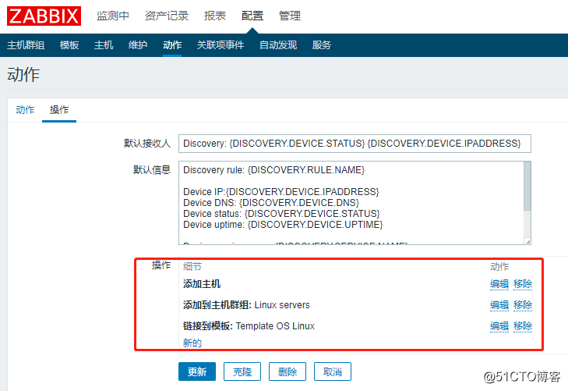This screenshot has height=391, width=568.
Task: Click the 链接到模板: Template OS Linux text
Action: click(249, 326)
